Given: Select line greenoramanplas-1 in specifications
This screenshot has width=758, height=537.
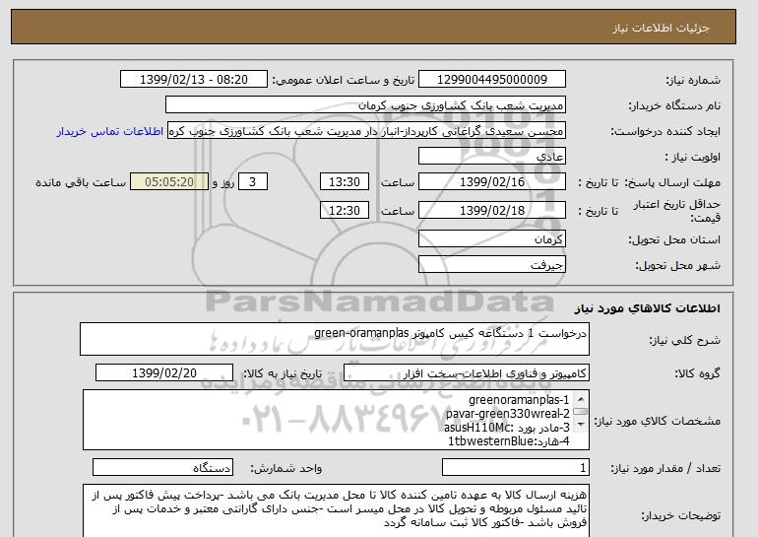Looking at the screenshot, I should 519,400.
